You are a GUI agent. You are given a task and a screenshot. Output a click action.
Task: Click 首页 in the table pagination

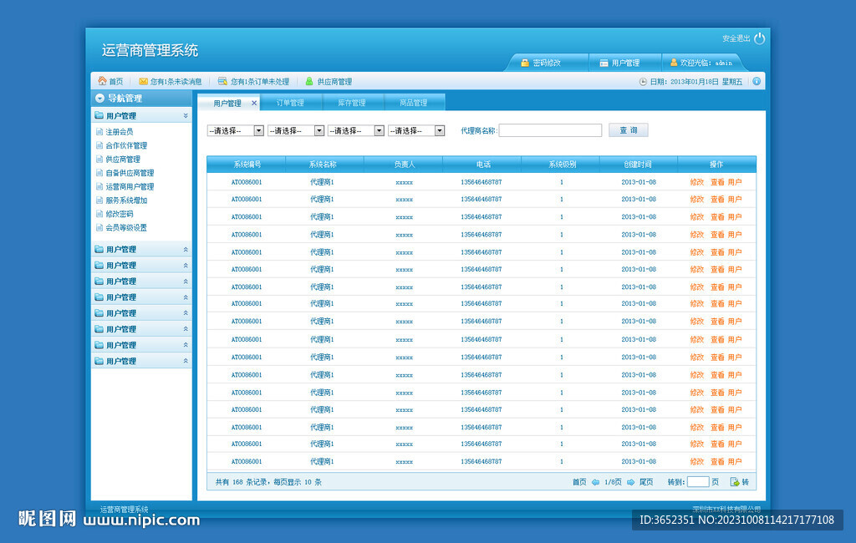(x=578, y=482)
